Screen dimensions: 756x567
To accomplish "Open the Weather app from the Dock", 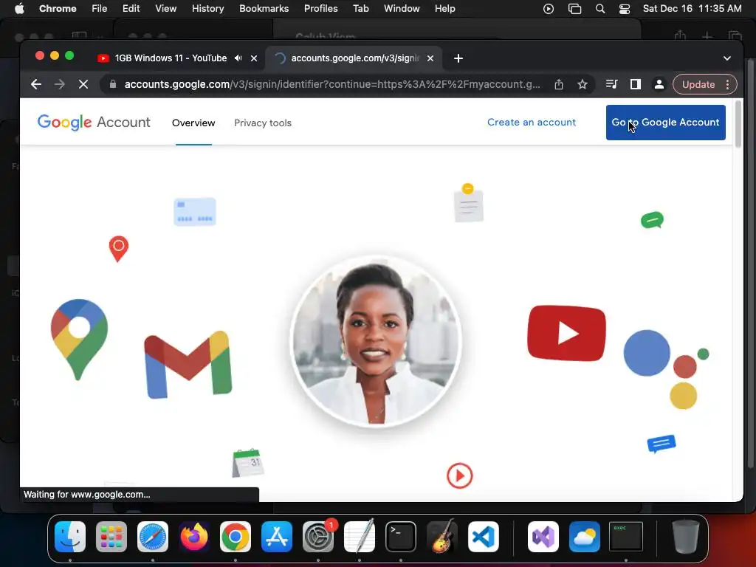I will [585, 537].
